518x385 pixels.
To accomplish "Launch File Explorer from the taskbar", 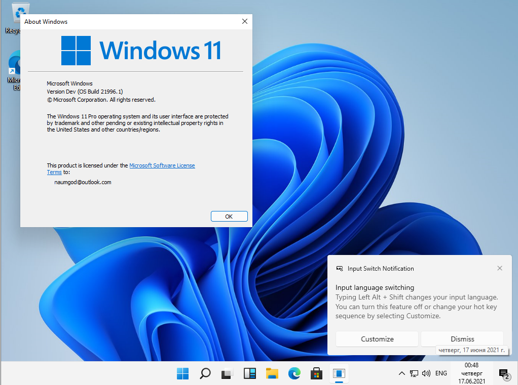I will 272,373.
